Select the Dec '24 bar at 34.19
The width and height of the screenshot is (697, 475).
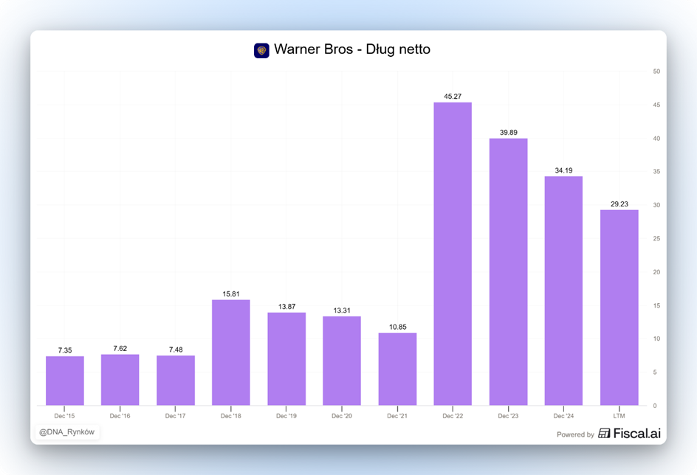coord(563,291)
